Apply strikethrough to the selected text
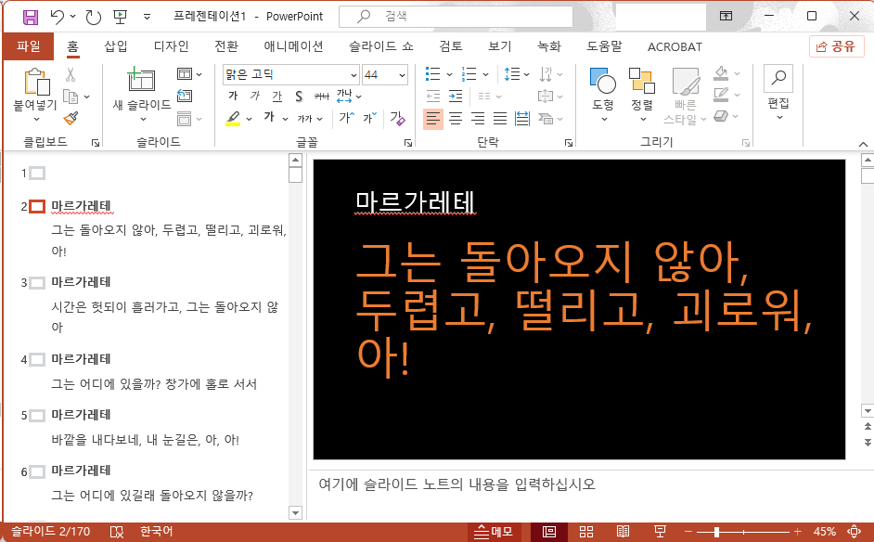The image size is (874, 542). click(298, 96)
